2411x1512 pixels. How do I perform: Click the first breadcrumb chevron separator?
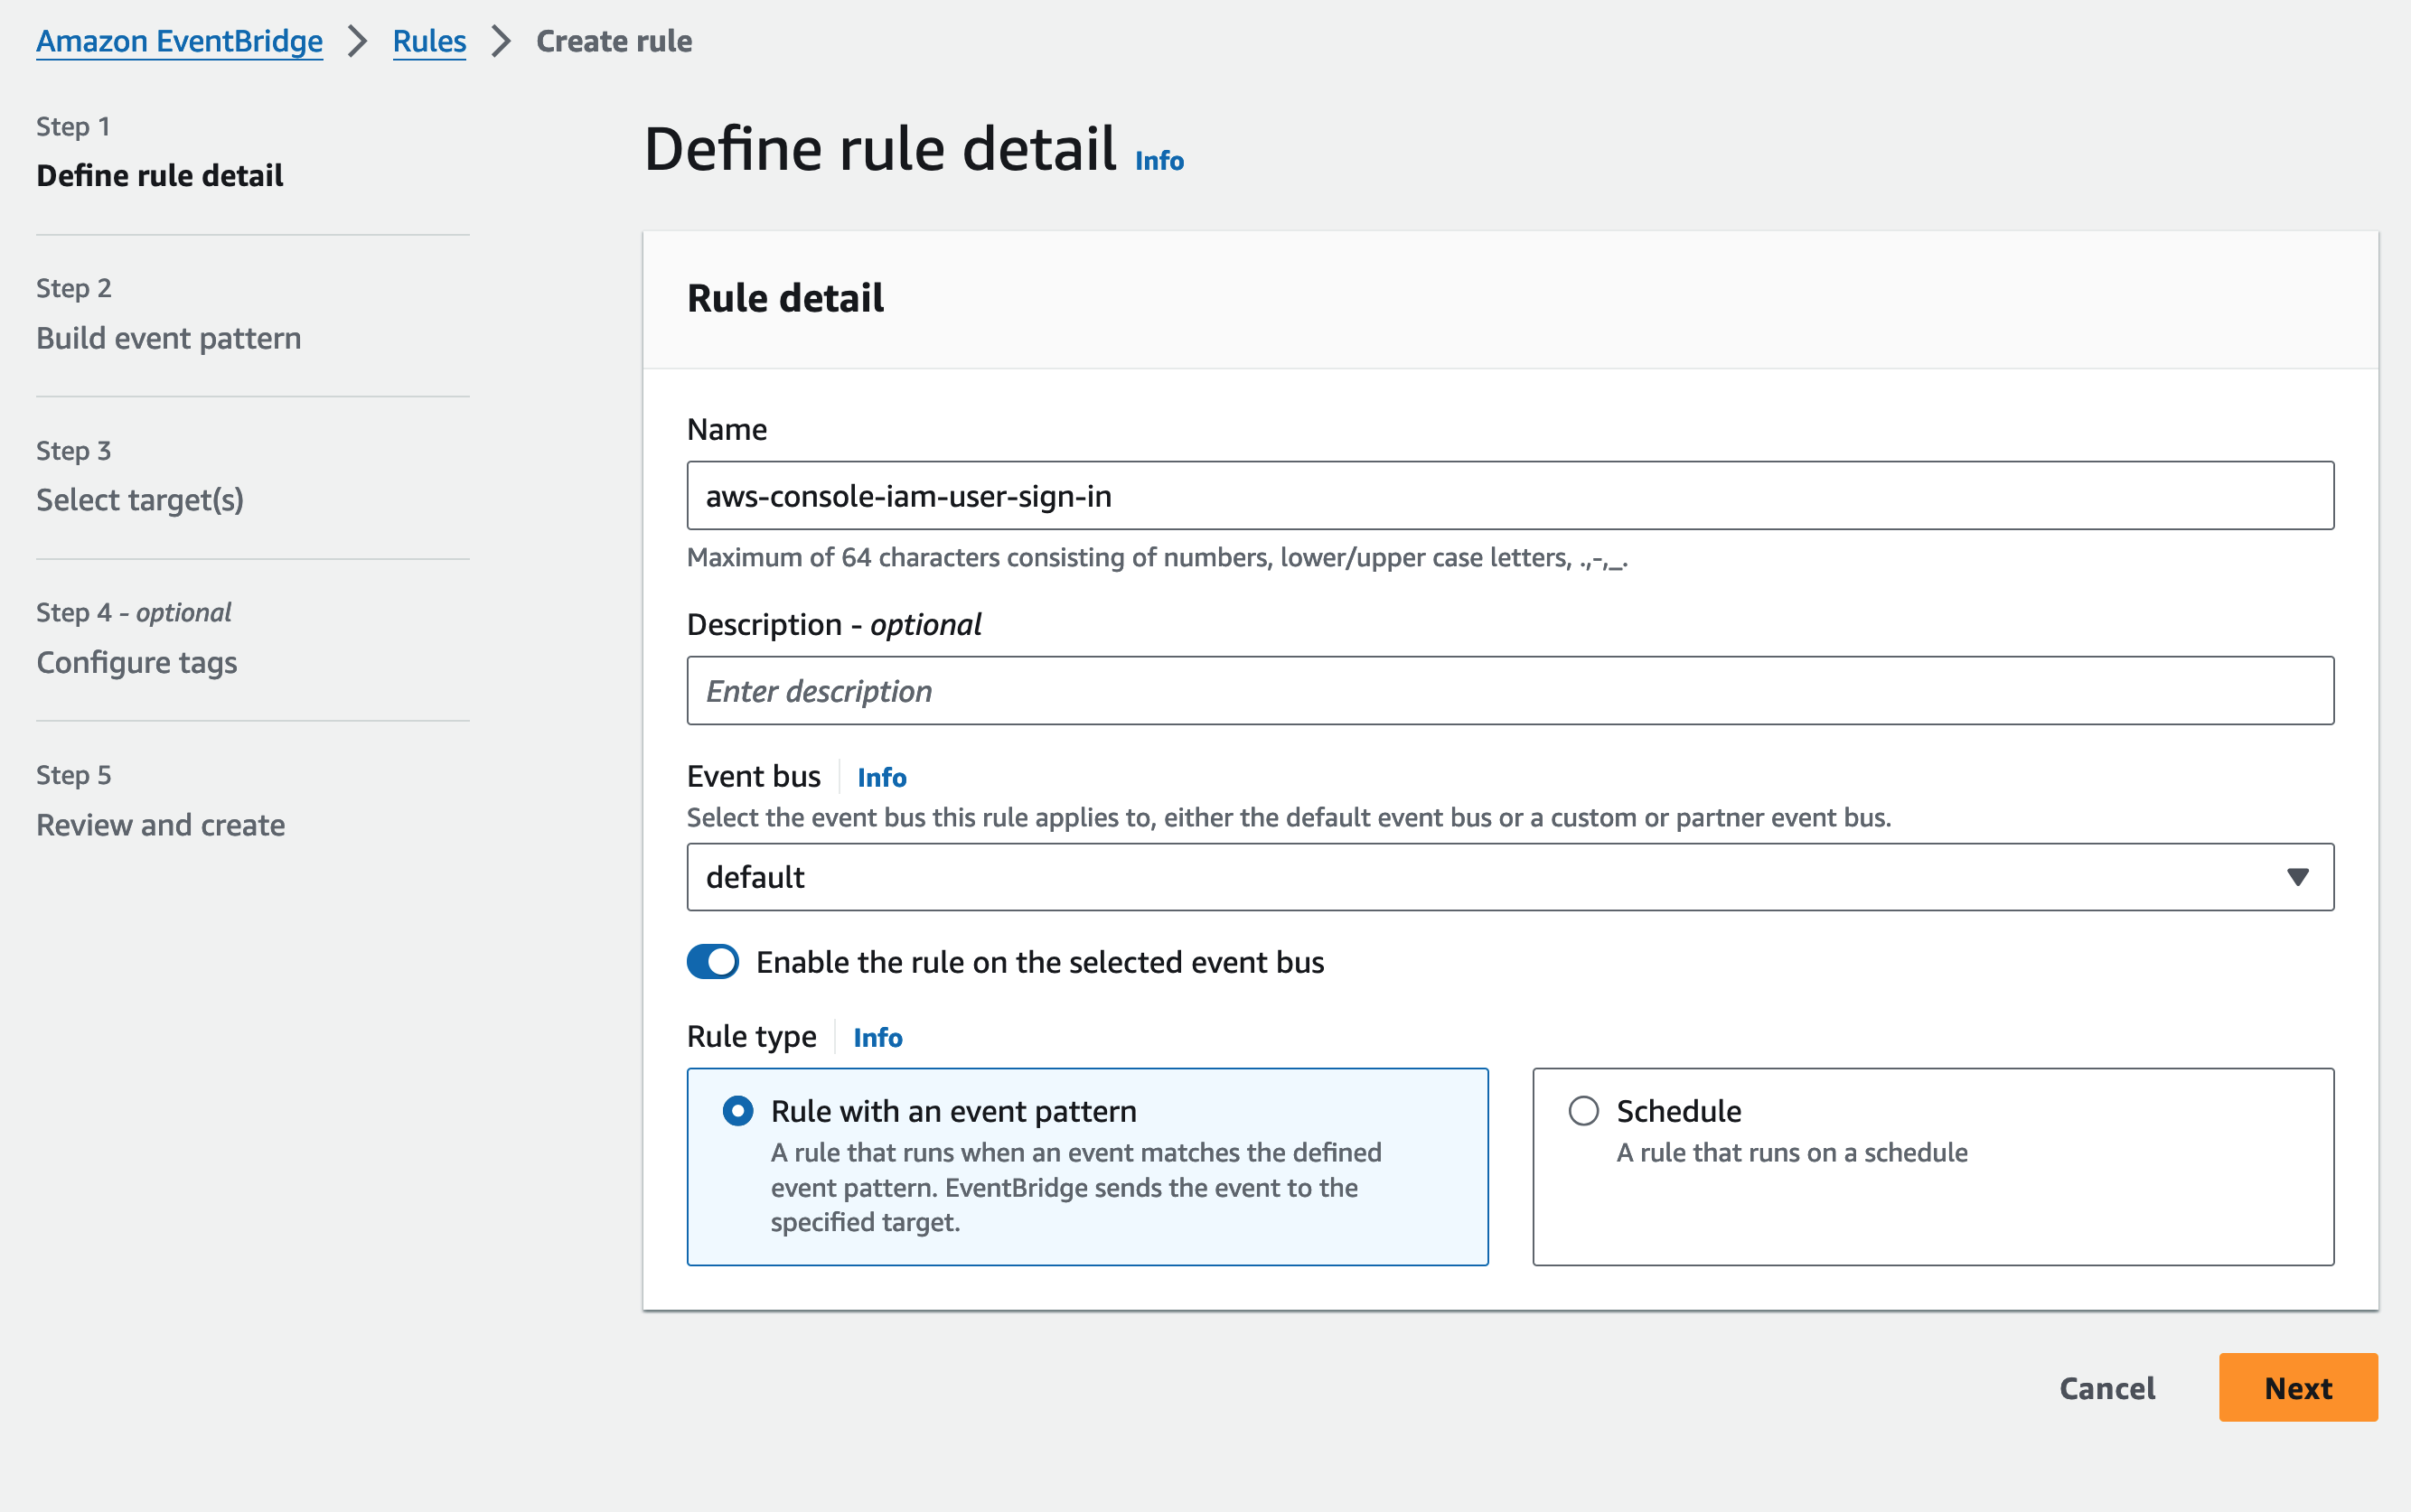(x=357, y=41)
